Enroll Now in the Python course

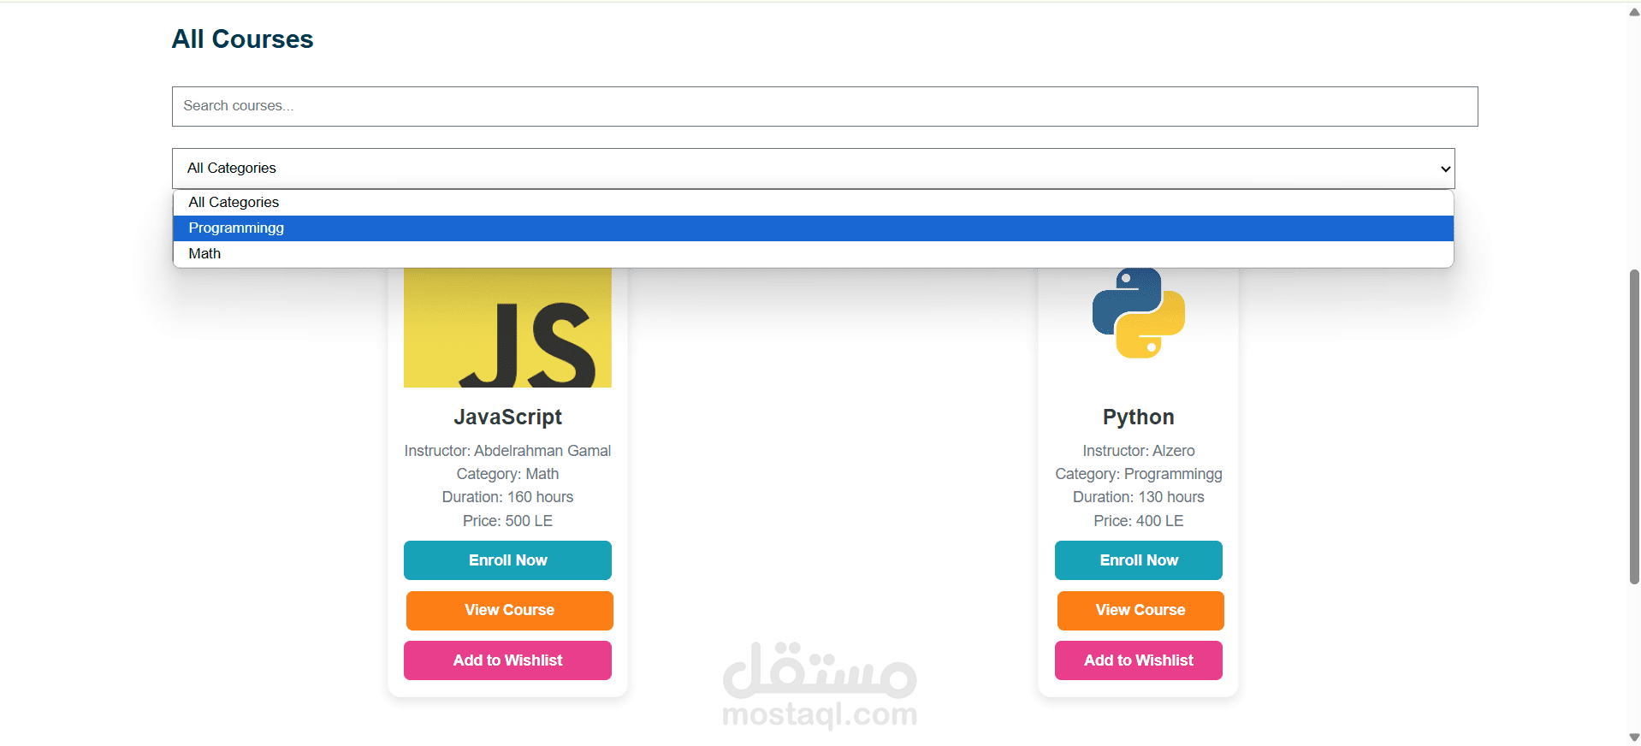pos(1139,560)
